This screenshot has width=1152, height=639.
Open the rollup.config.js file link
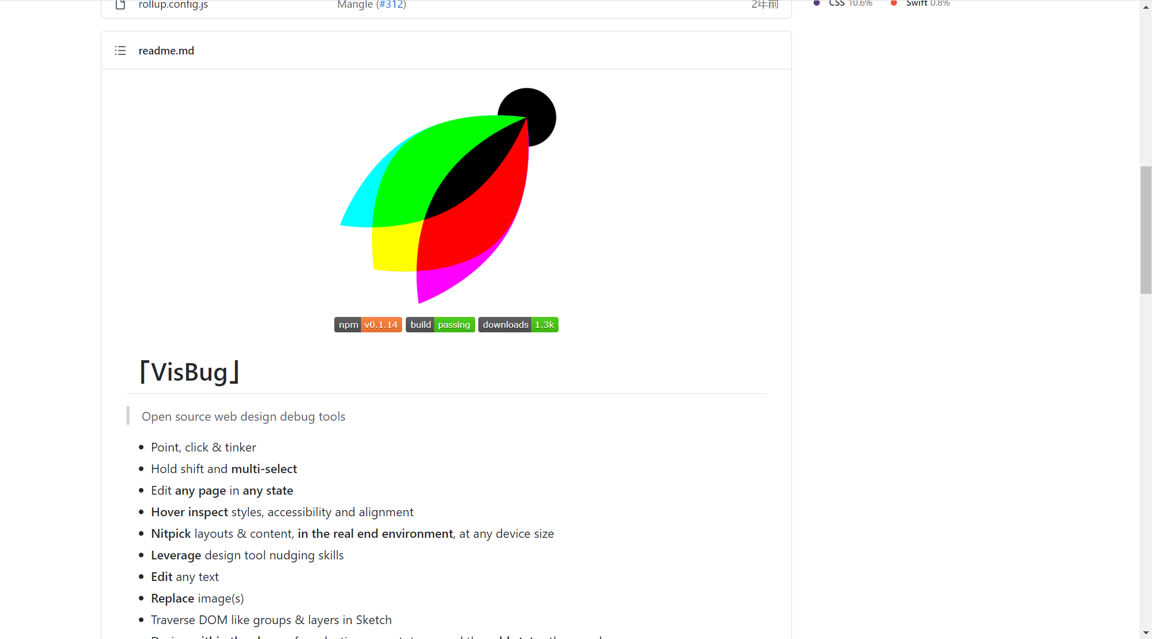(x=173, y=5)
